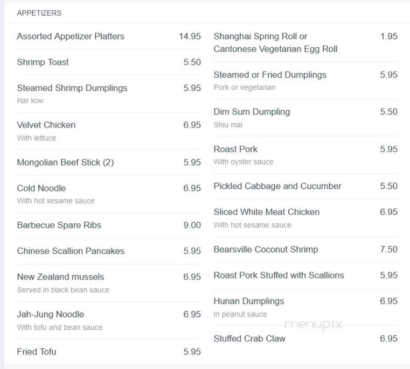410x369 pixels.
Task: Click Dim Sum Dumpling entry
Action: [252, 112]
